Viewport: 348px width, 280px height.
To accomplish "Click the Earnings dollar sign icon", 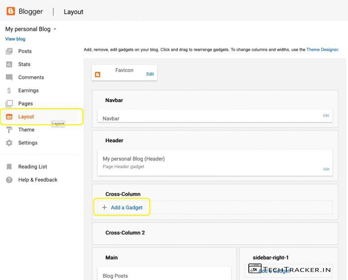I will pos(9,91).
